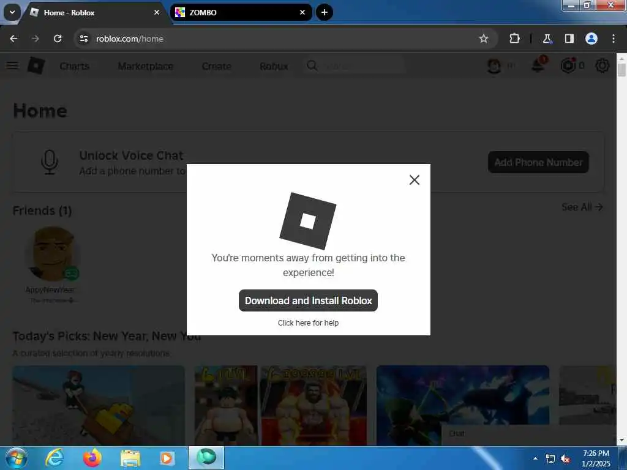This screenshot has width=627, height=470.
Task: Reload the Roblox page
Action: [x=58, y=39]
